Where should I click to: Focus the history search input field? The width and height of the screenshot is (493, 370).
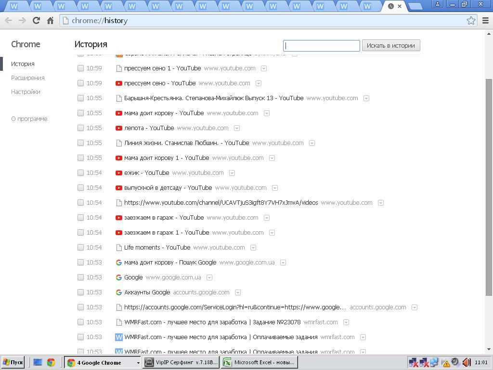tap(321, 46)
